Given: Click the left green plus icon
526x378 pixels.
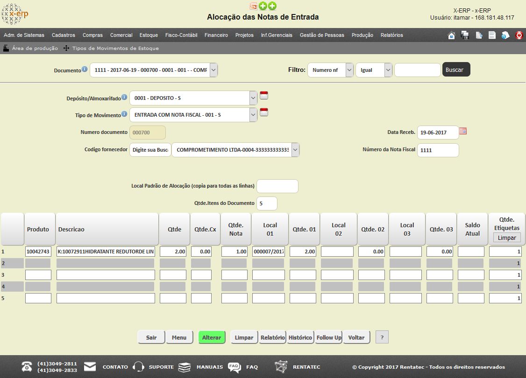Looking at the screenshot, I should (263, 6).
